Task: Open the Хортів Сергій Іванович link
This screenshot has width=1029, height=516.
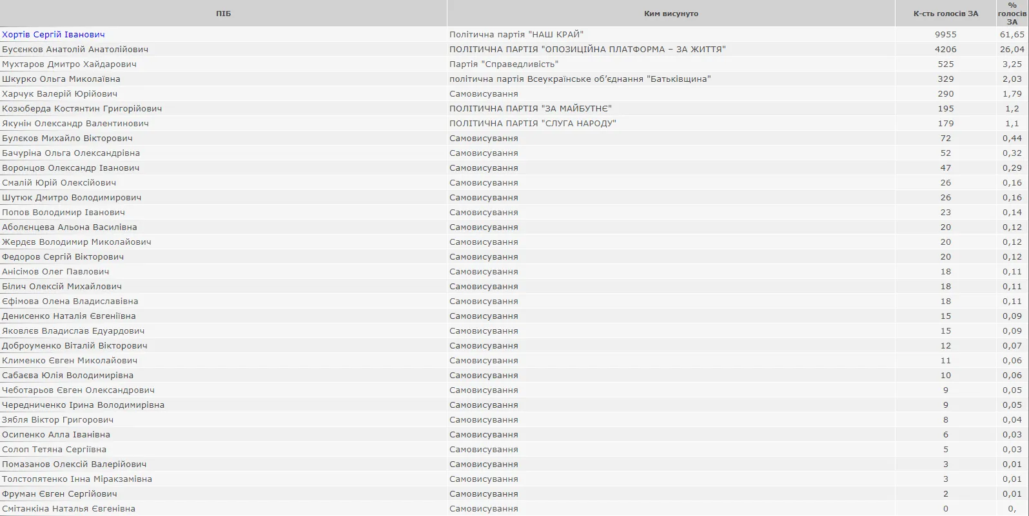Action: tap(54, 35)
